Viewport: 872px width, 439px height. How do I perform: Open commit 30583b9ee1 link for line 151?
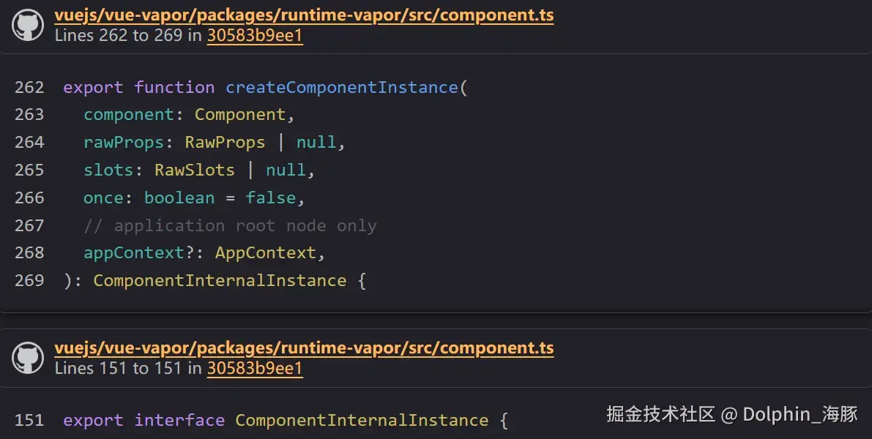coord(256,369)
